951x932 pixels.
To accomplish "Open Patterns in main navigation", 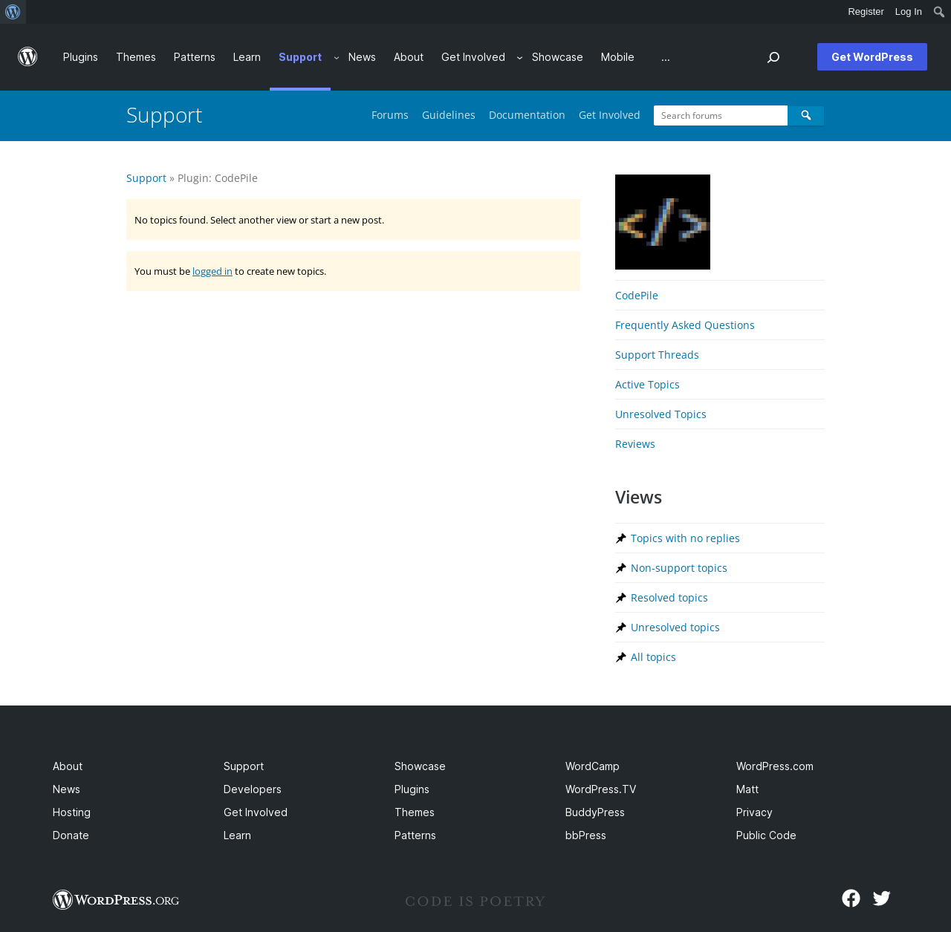I will (195, 57).
